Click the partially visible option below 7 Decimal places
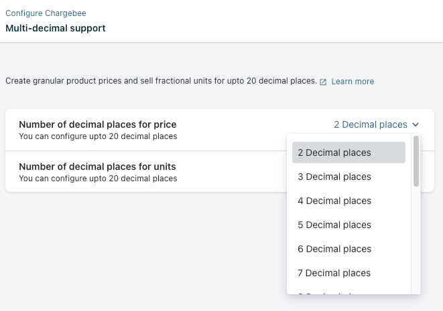This screenshot has width=443, height=311. (334, 292)
